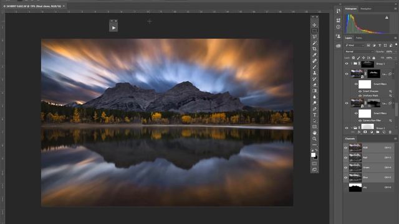Select the Lasso tool
The height and width of the screenshot is (224, 399).
pos(314,37)
